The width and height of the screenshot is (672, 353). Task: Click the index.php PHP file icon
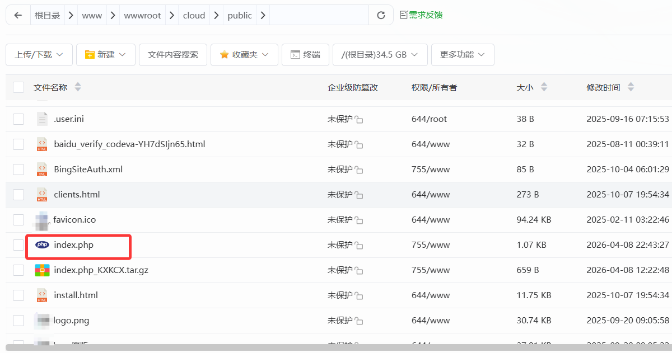pos(42,245)
